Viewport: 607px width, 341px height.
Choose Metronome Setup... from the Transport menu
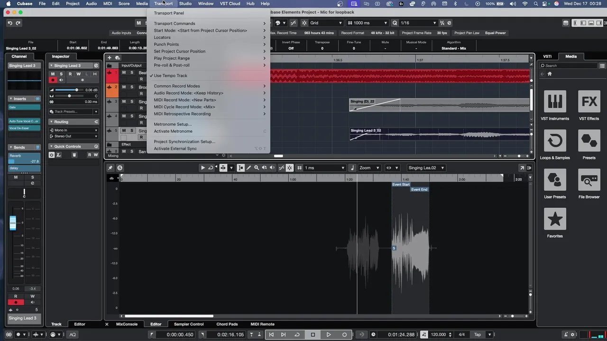173,124
